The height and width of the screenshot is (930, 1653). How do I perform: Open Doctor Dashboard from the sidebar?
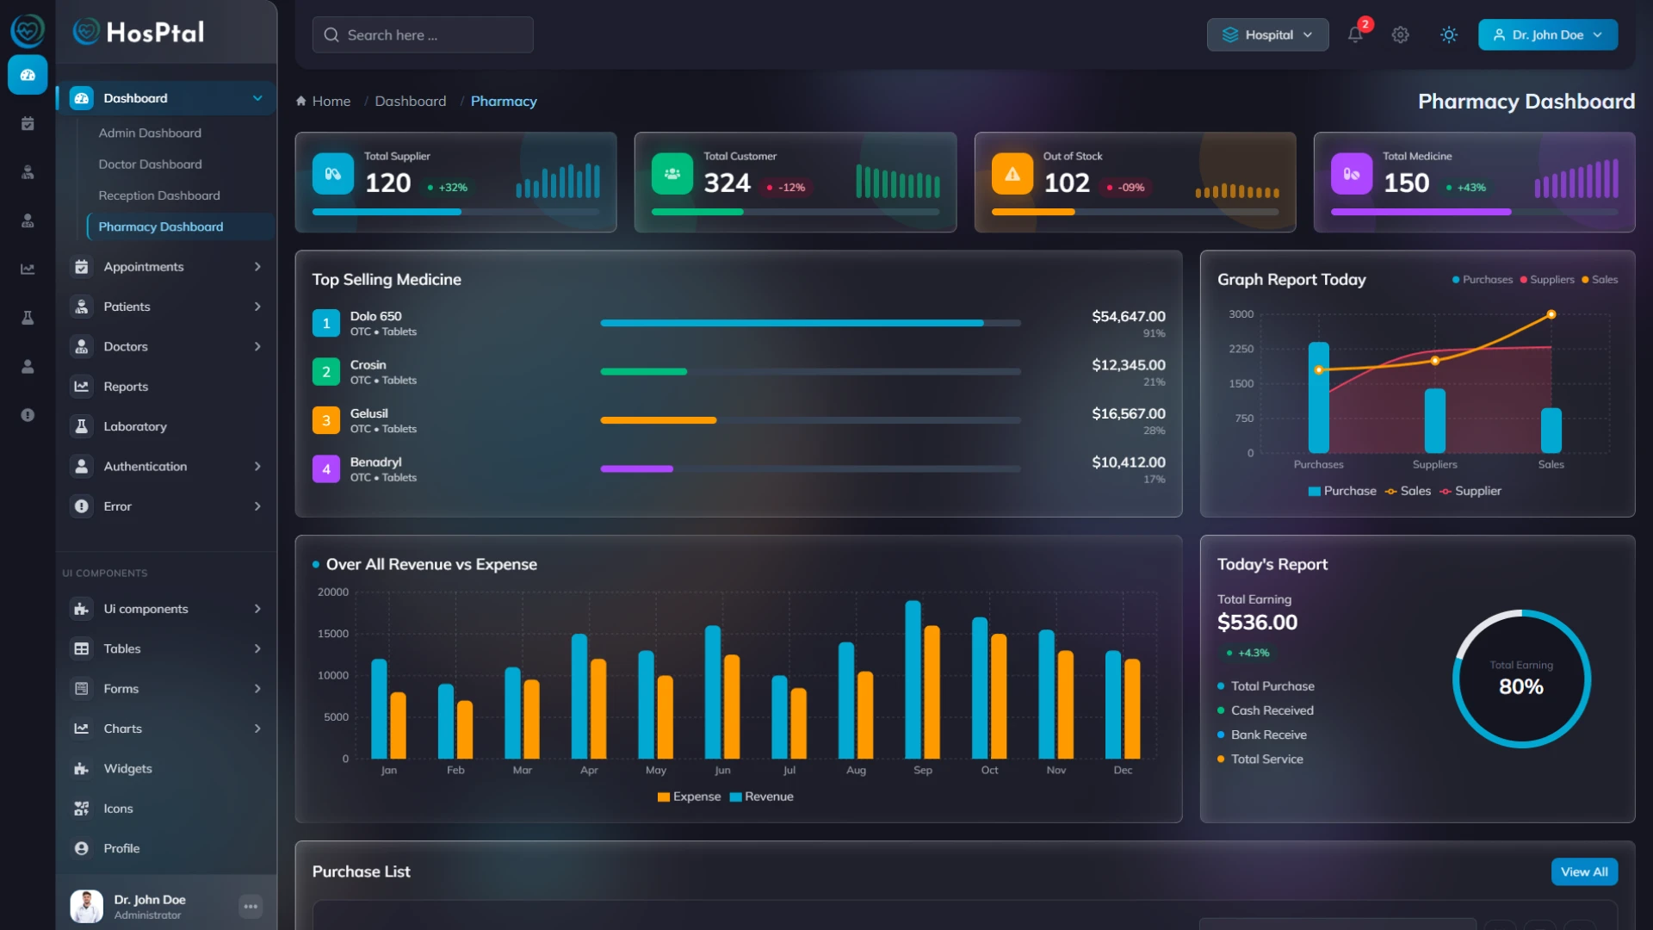pyautogui.click(x=150, y=164)
